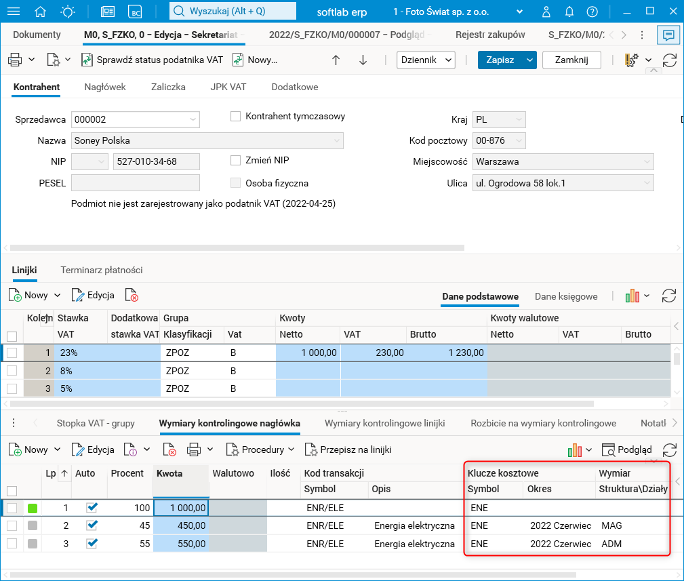684x581 pixels.
Task: Click Sprawdź status podatnika VAT
Action: click(153, 60)
